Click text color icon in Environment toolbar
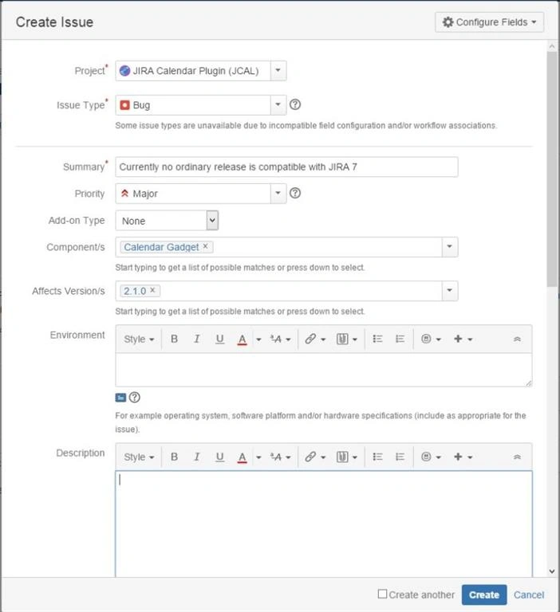This screenshot has height=612, width=560. click(242, 339)
